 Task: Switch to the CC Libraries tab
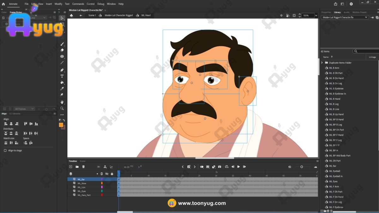pos(15,114)
